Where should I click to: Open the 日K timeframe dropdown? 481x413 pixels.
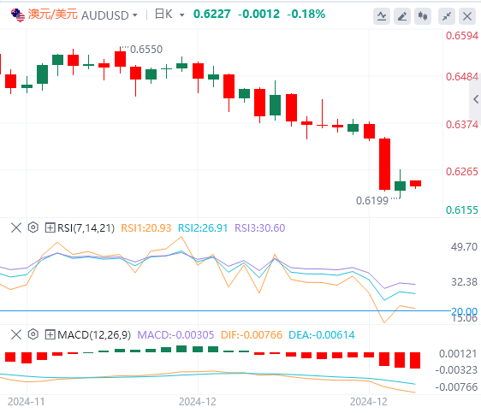click(x=169, y=15)
